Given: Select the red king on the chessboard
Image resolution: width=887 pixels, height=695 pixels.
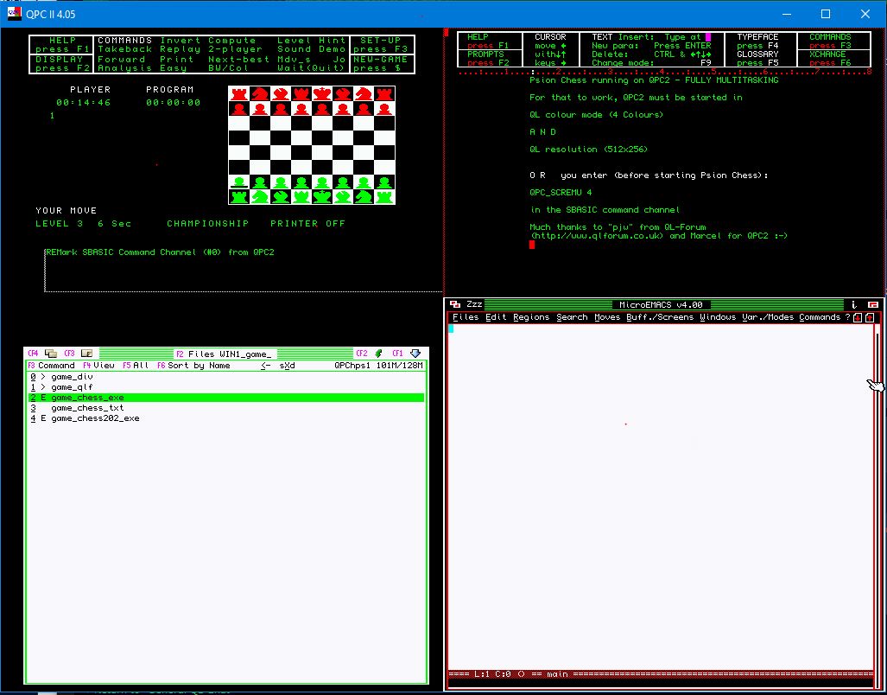Looking at the screenshot, I should click(322, 94).
